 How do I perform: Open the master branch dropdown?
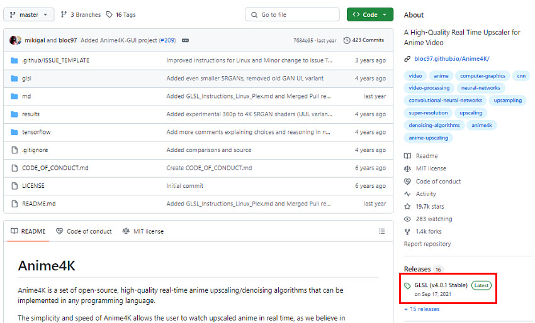pyautogui.click(x=29, y=14)
